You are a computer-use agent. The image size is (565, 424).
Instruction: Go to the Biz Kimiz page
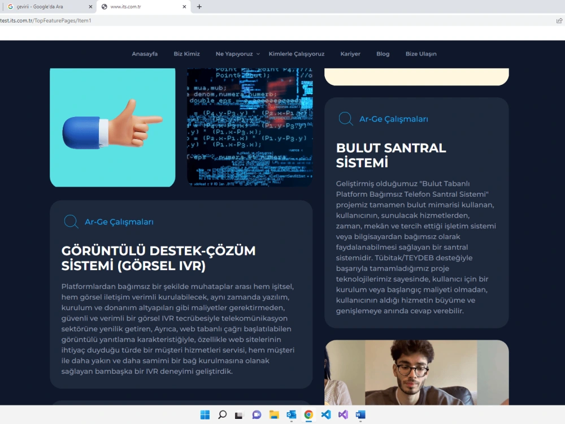pyautogui.click(x=186, y=54)
